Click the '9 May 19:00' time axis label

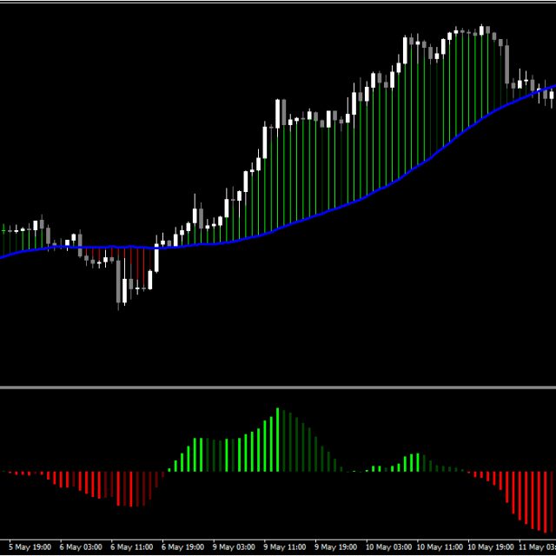click(x=336, y=547)
